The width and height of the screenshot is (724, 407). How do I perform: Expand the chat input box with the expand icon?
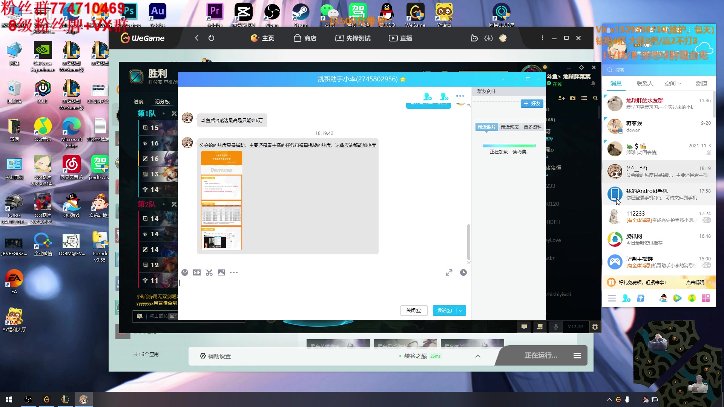point(449,272)
